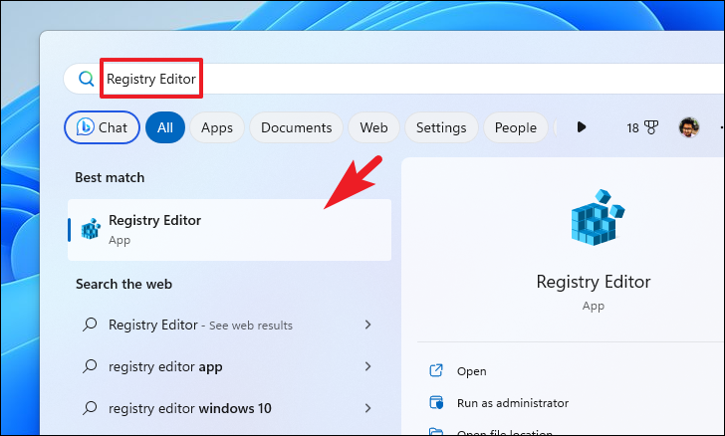
Task: Click the search magnifier icon in the search box
Action: tap(86, 79)
